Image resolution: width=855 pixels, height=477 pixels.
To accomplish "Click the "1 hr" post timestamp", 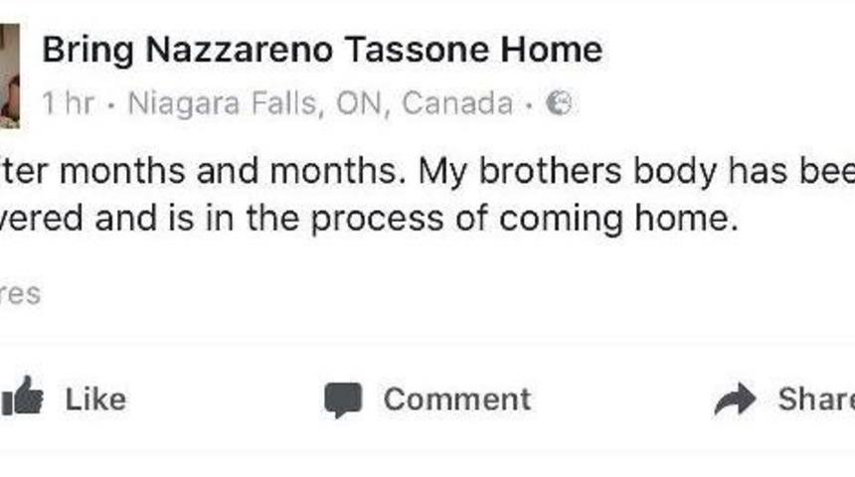I will click(67, 103).
